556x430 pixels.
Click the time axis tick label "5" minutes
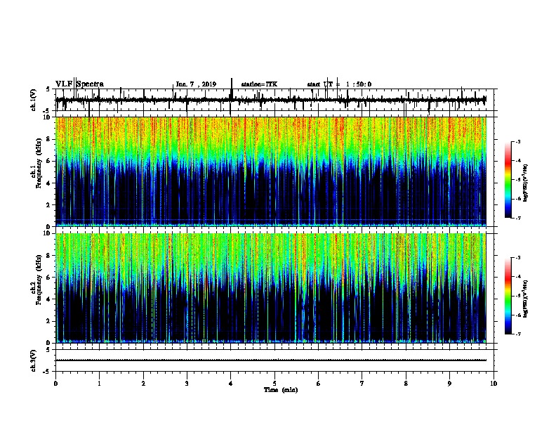click(274, 384)
